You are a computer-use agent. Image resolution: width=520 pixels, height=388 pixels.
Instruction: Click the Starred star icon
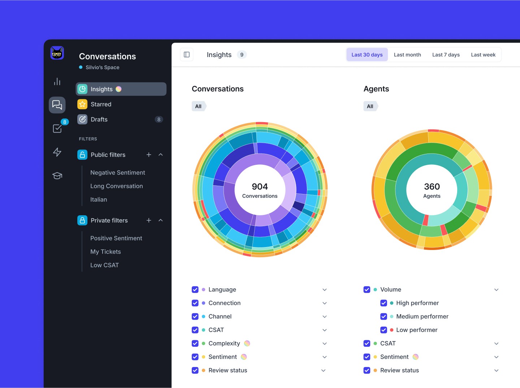point(82,104)
